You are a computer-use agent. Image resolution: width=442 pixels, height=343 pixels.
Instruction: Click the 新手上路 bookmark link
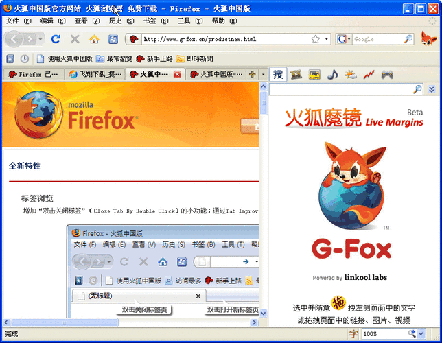154,59
